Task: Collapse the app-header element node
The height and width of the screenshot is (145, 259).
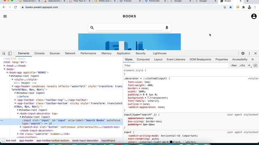Action: (13, 86)
